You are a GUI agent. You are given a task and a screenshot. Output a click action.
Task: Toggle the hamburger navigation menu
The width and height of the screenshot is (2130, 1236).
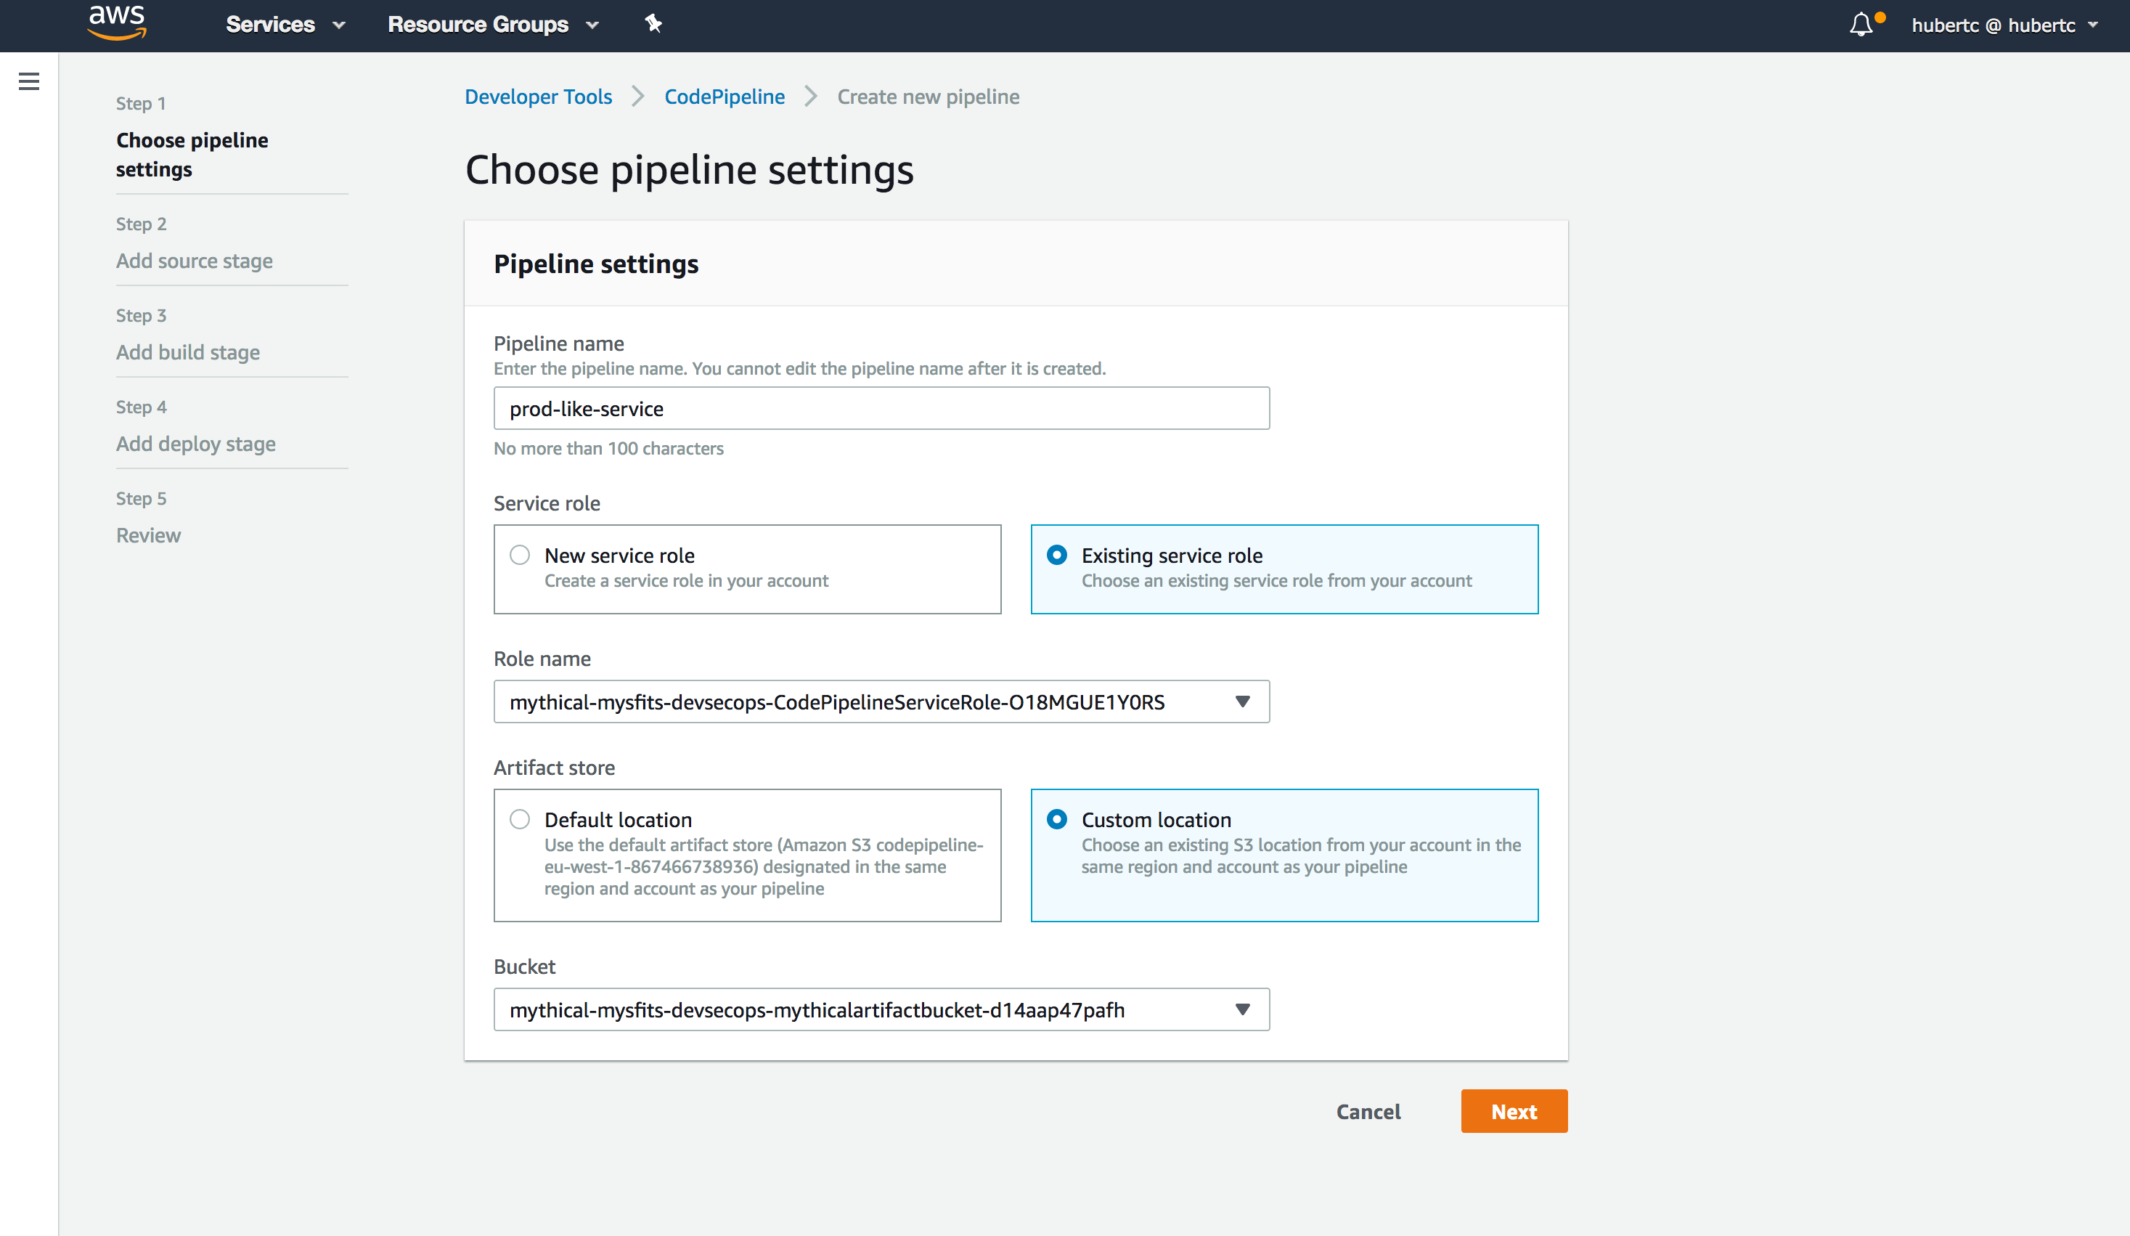(x=29, y=81)
